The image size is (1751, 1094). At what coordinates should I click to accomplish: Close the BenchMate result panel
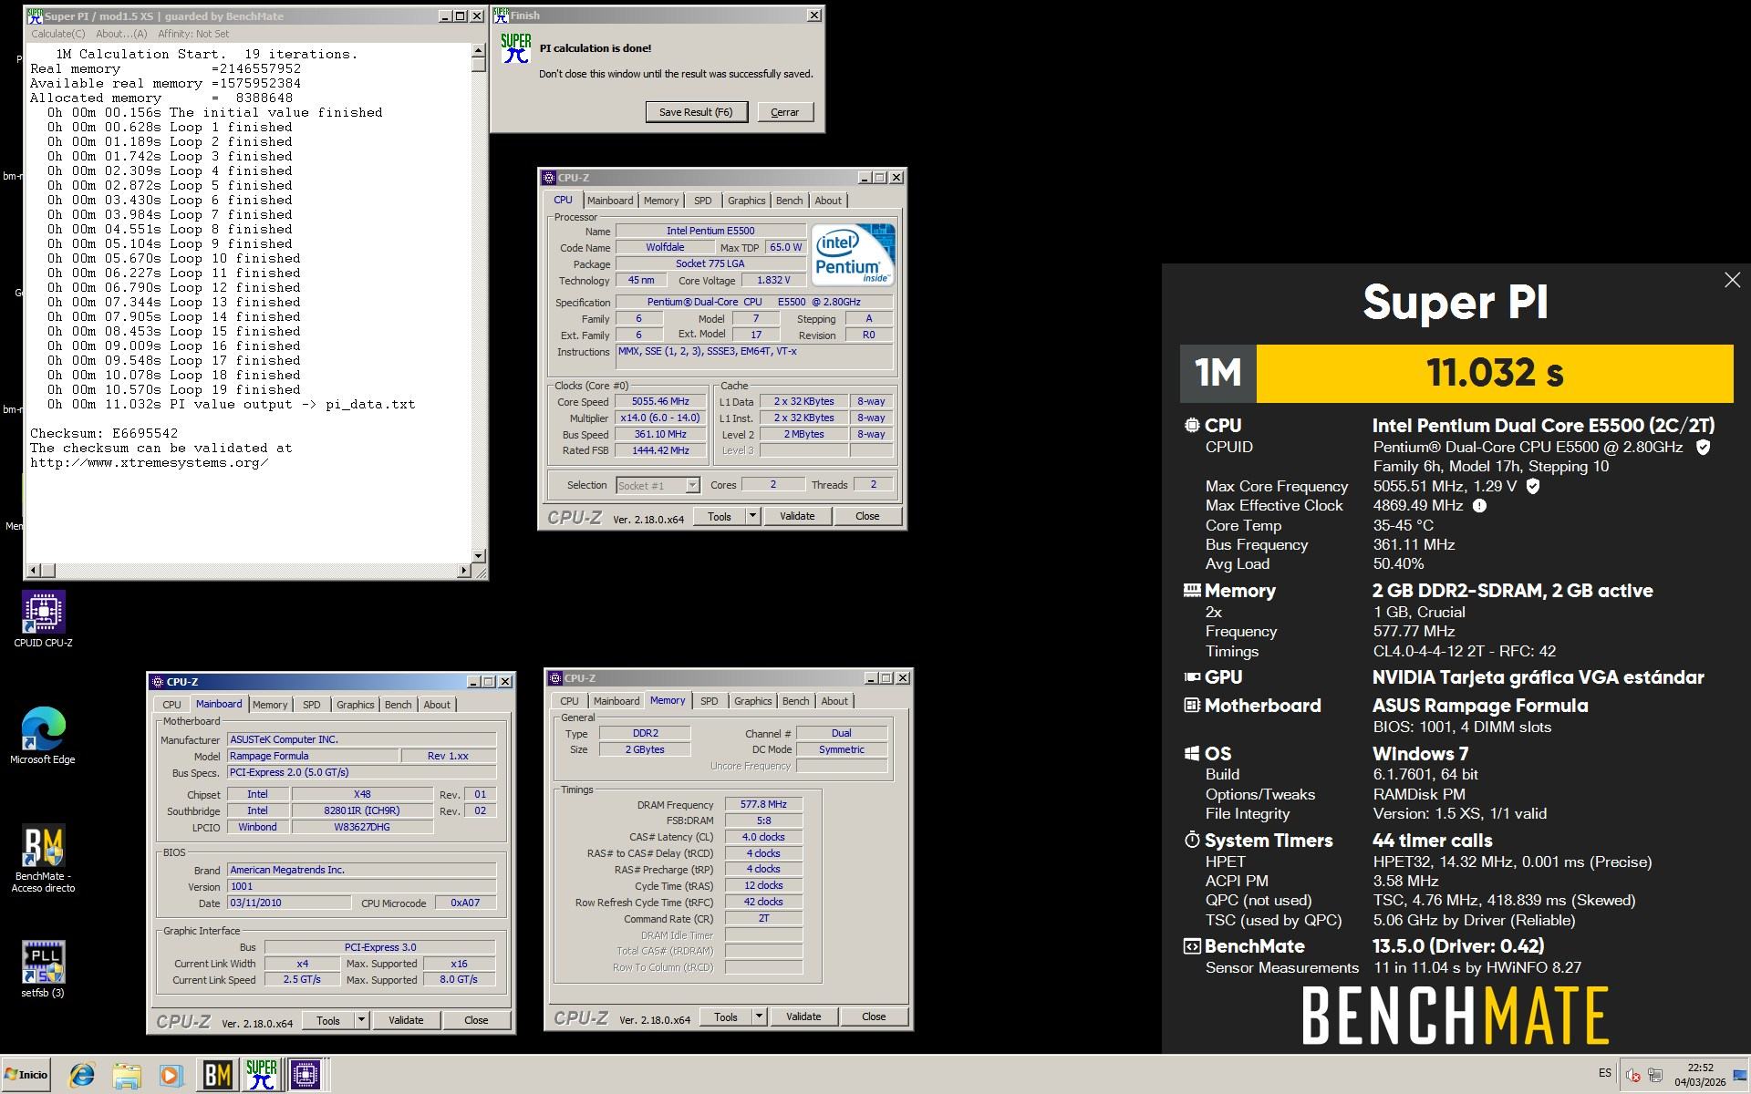click(x=1732, y=281)
